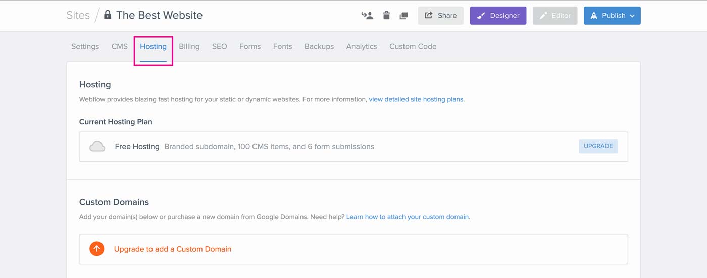The height and width of the screenshot is (278, 707).
Task: Click the trash delete site icon
Action: pos(386,15)
